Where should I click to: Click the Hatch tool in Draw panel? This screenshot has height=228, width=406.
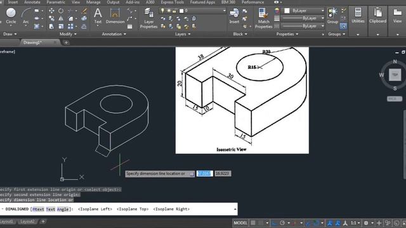coord(37,27)
